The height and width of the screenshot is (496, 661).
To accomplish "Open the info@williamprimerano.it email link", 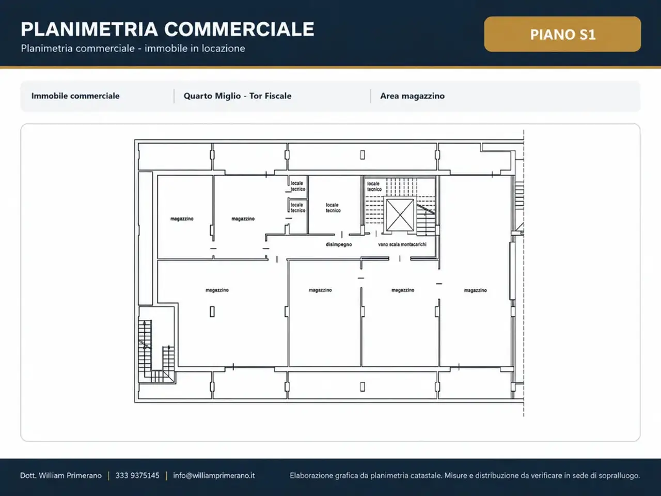I will (x=214, y=475).
